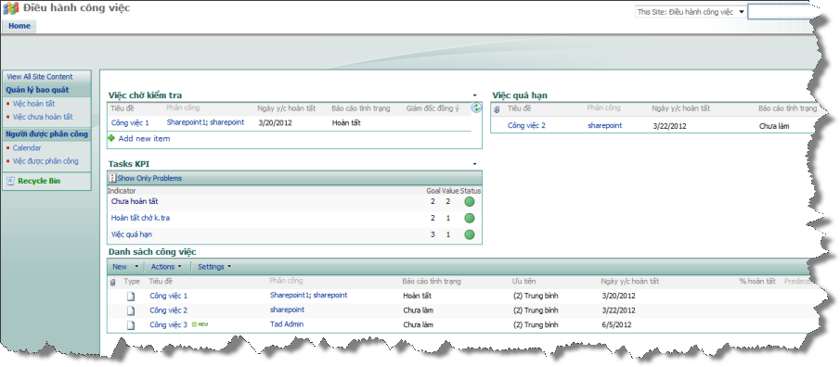Image resolution: width=840 pixels, height=367 pixels.
Task: Click Sharepoint1 user in Việc chờ kiểm tra row
Action: tap(186, 122)
